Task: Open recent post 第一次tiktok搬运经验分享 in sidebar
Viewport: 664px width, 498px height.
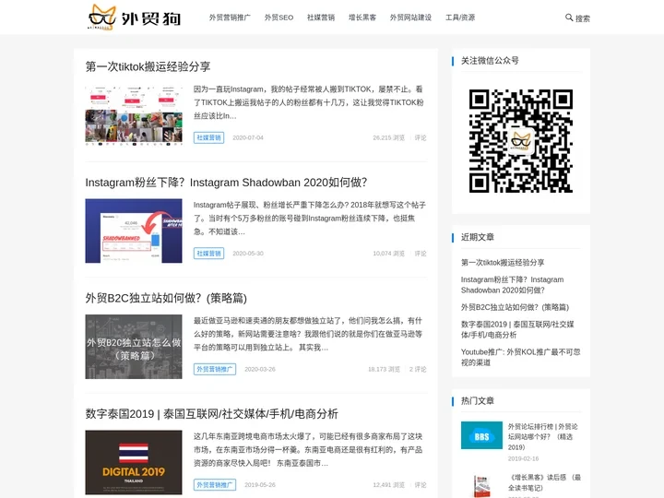Action: point(503,263)
